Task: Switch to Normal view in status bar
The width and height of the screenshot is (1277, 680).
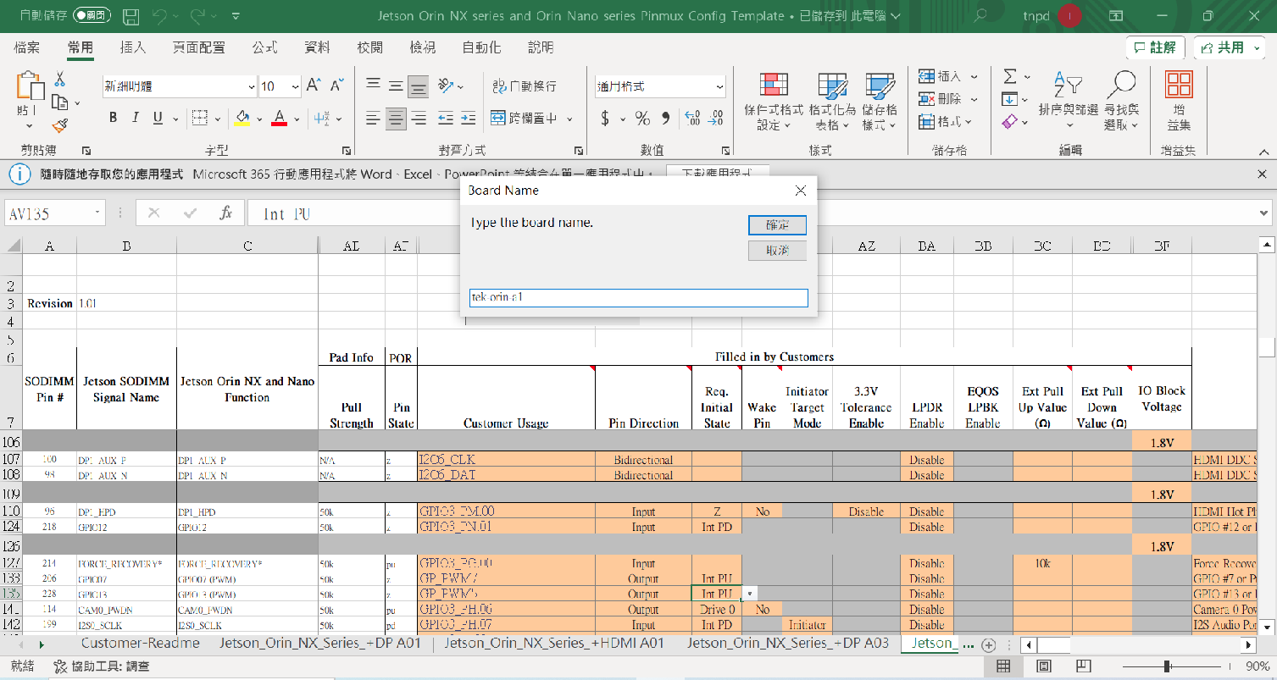Action: pyautogui.click(x=1003, y=666)
